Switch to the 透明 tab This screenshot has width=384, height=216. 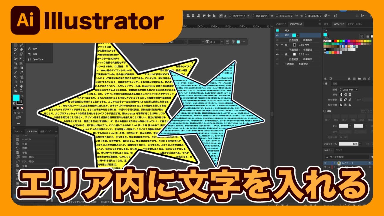(335, 83)
